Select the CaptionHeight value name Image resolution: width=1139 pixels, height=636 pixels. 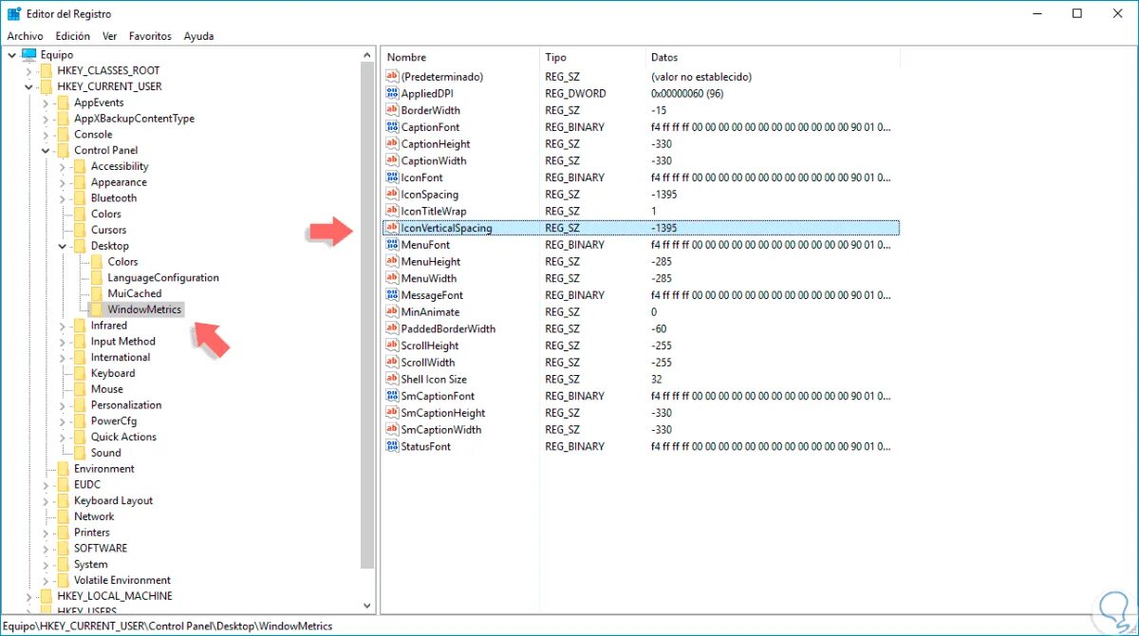[x=436, y=144]
